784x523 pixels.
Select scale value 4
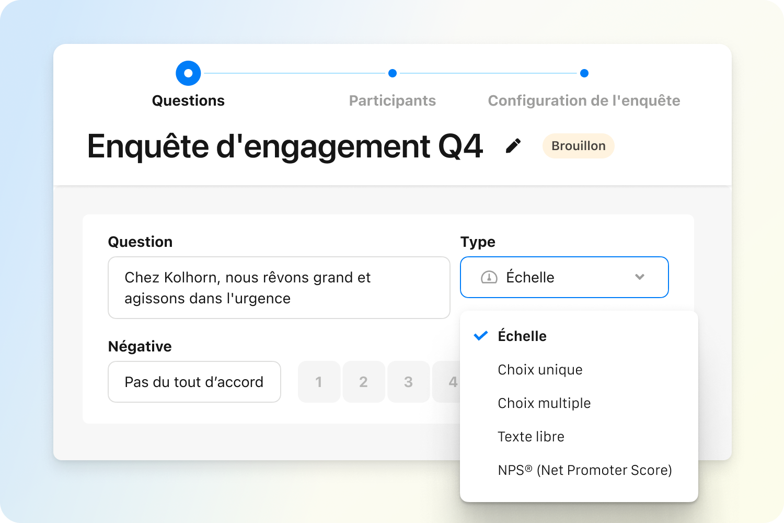447,382
